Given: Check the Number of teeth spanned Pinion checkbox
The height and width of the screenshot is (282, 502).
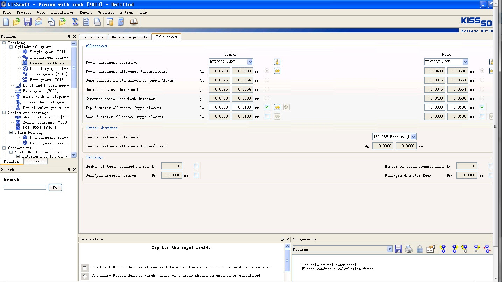Looking at the screenshot, I should pyautogui.click(x=196, y=166).
